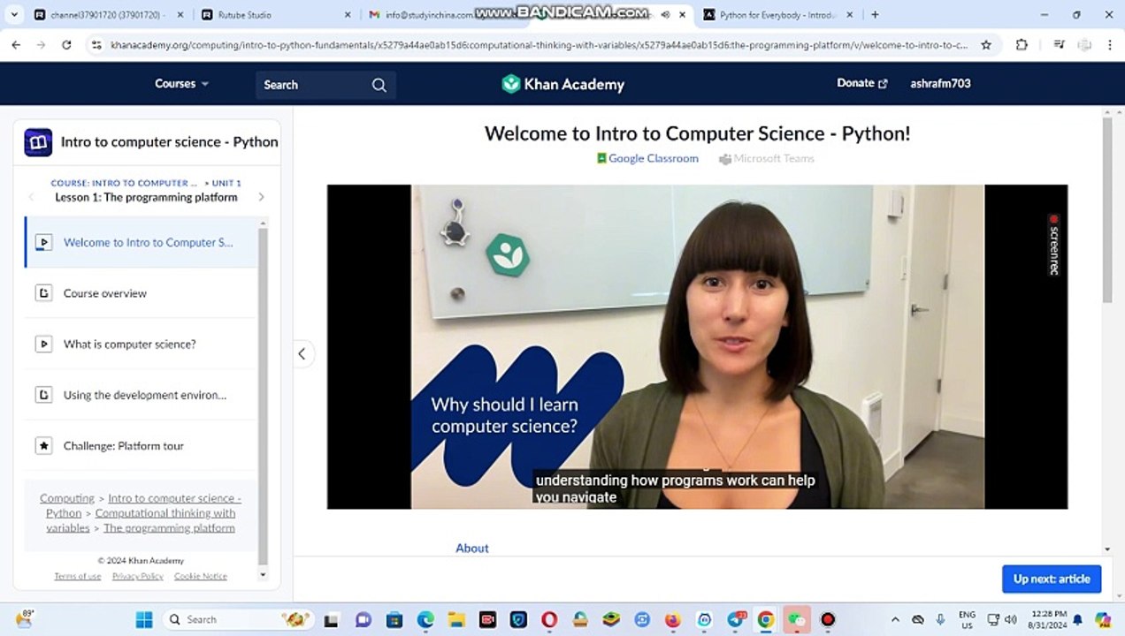This screenshot has height=636, width=1125.
Task: Click 'Computational thinking with variables' breadcrumb link
Action: (142, 520)
